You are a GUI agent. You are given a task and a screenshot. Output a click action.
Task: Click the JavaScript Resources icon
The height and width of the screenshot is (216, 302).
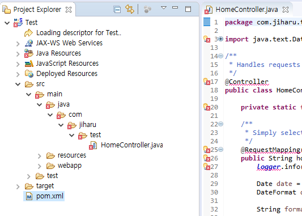[29, 63]
